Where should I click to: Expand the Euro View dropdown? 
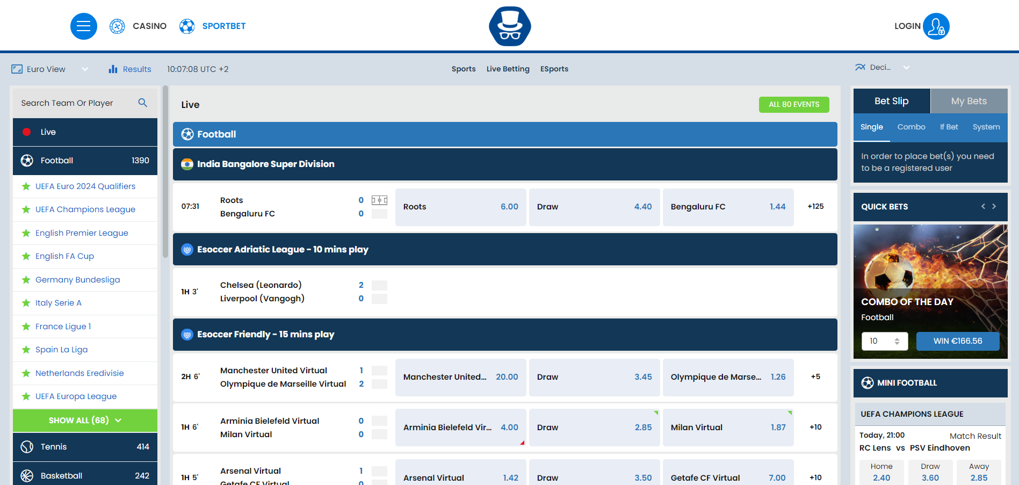coord(85,69)
